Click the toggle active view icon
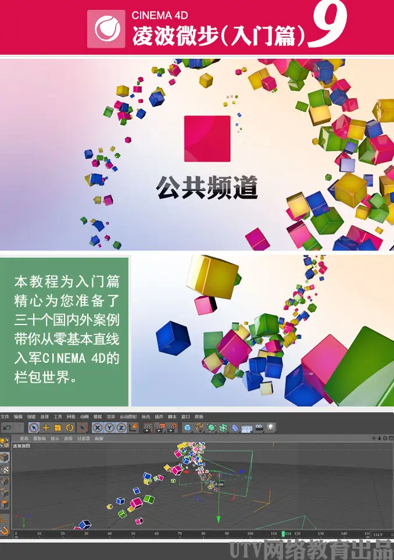Image resolution: width=394 pixels, height=560 pixels. (391, 438)
